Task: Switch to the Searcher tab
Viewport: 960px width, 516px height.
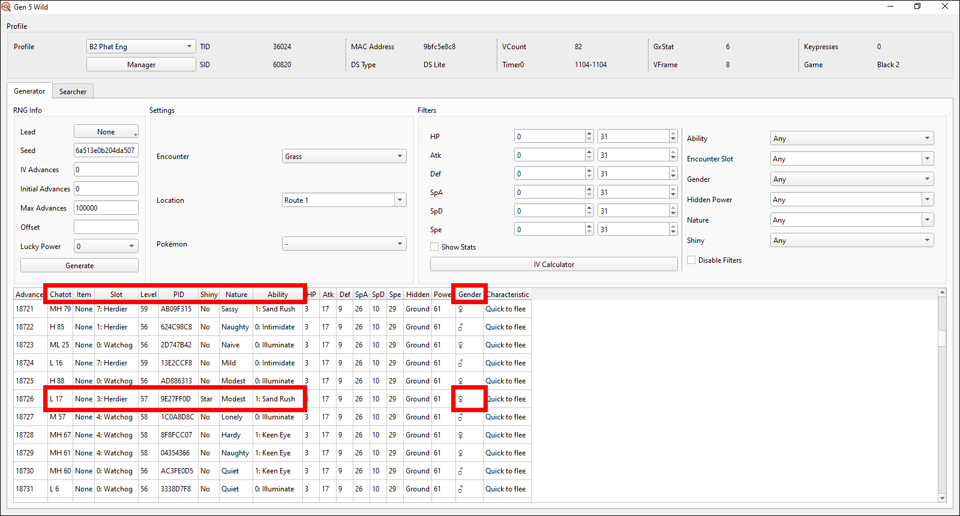Action: tap(73, 92)
